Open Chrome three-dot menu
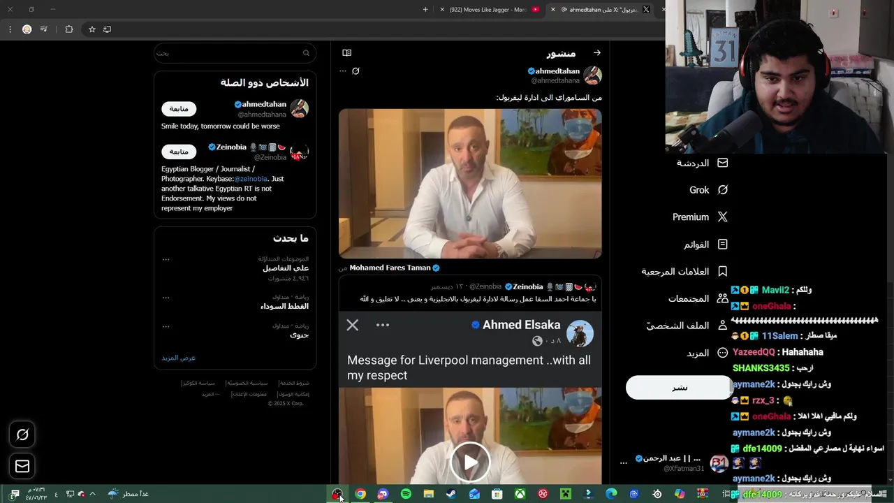 point(10,29)
